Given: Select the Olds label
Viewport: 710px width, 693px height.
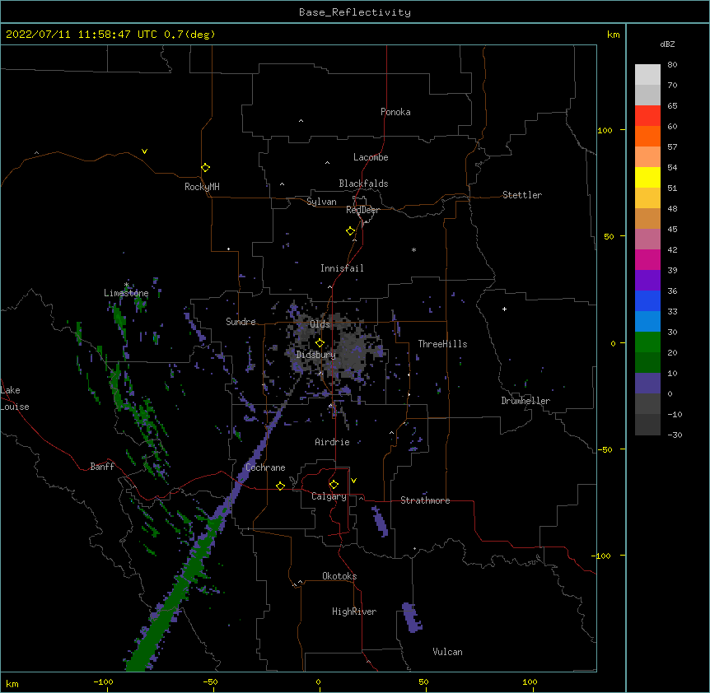Looking at the screenshot, I should [x=320, y=324].
